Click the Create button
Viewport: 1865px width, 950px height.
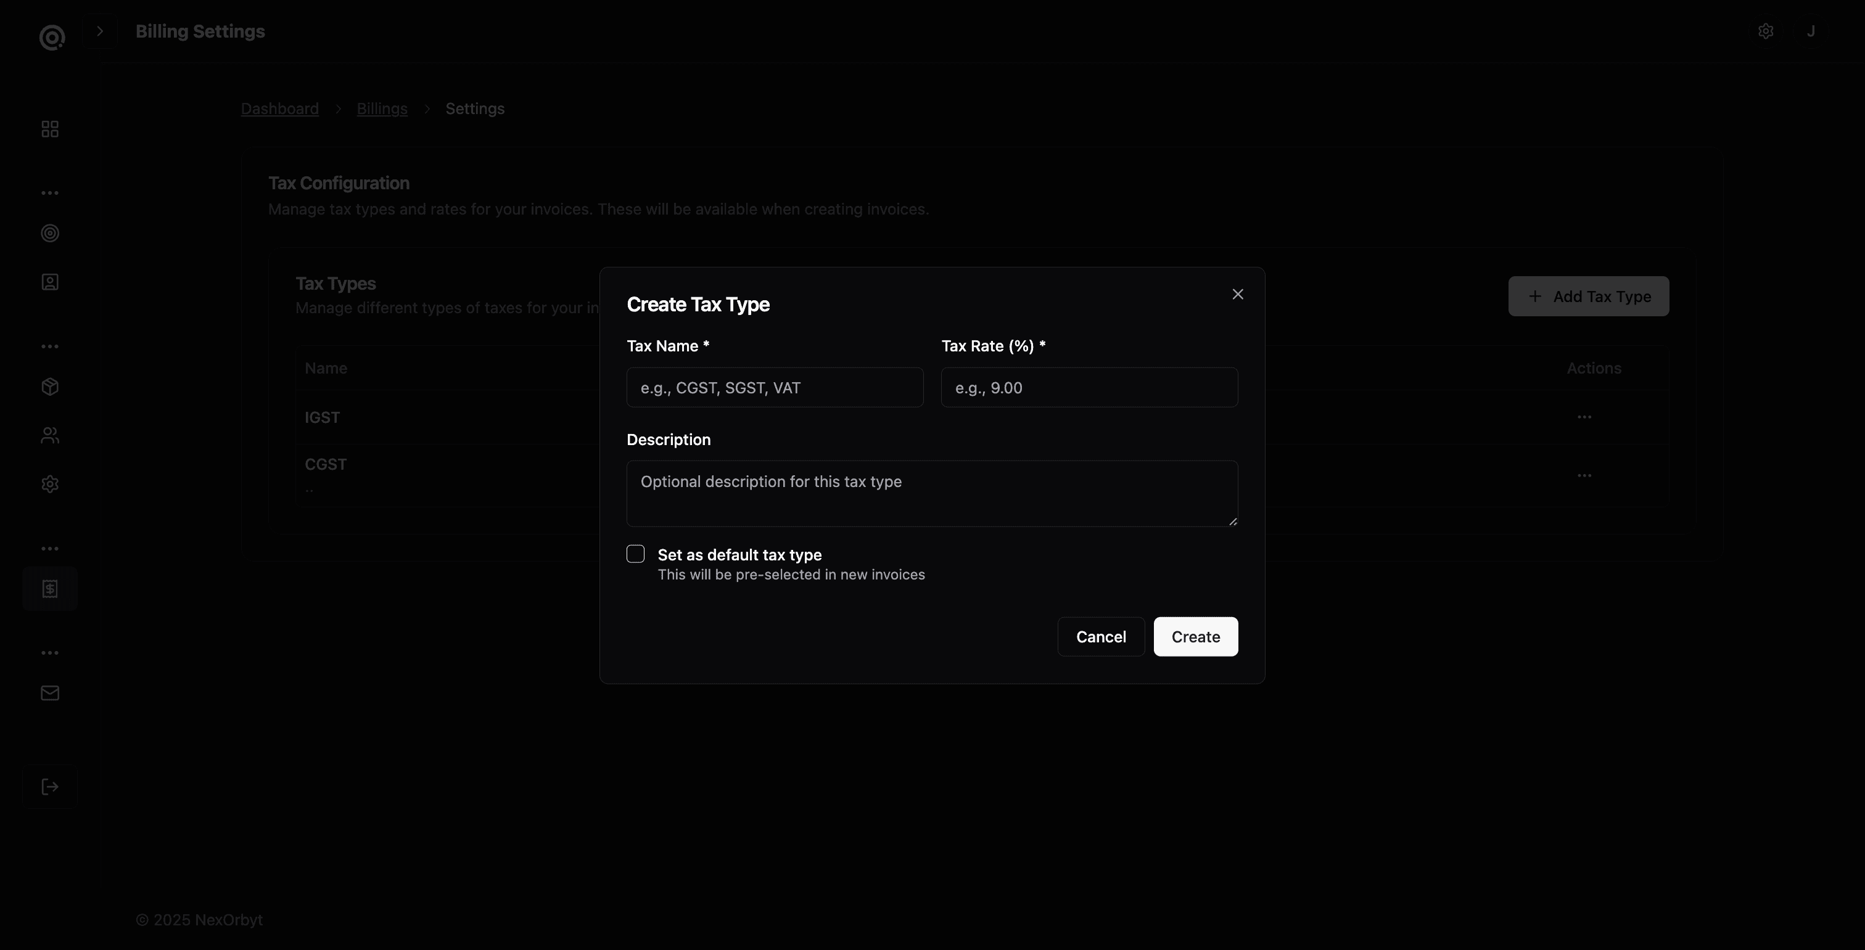click(x=1195, y=637)
